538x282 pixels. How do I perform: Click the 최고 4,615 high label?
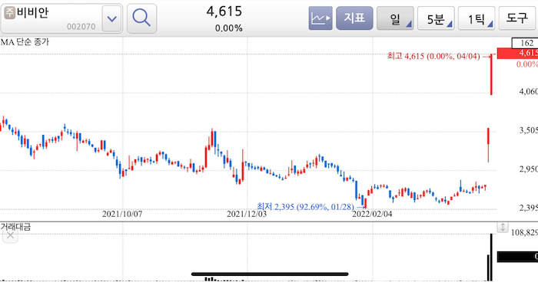pos(433,56)
